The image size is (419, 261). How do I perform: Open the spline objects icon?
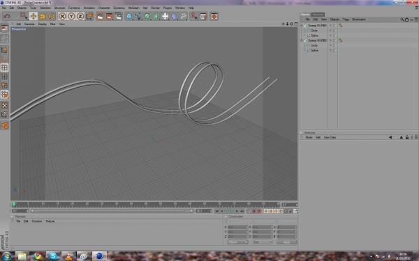click(138, 16)
